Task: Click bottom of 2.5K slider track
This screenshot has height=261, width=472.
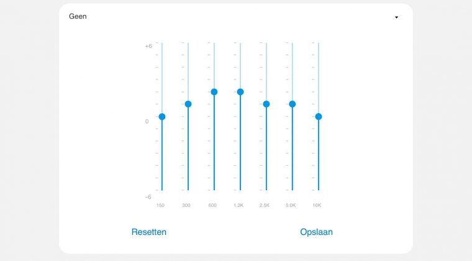Action: coord(266,188)
